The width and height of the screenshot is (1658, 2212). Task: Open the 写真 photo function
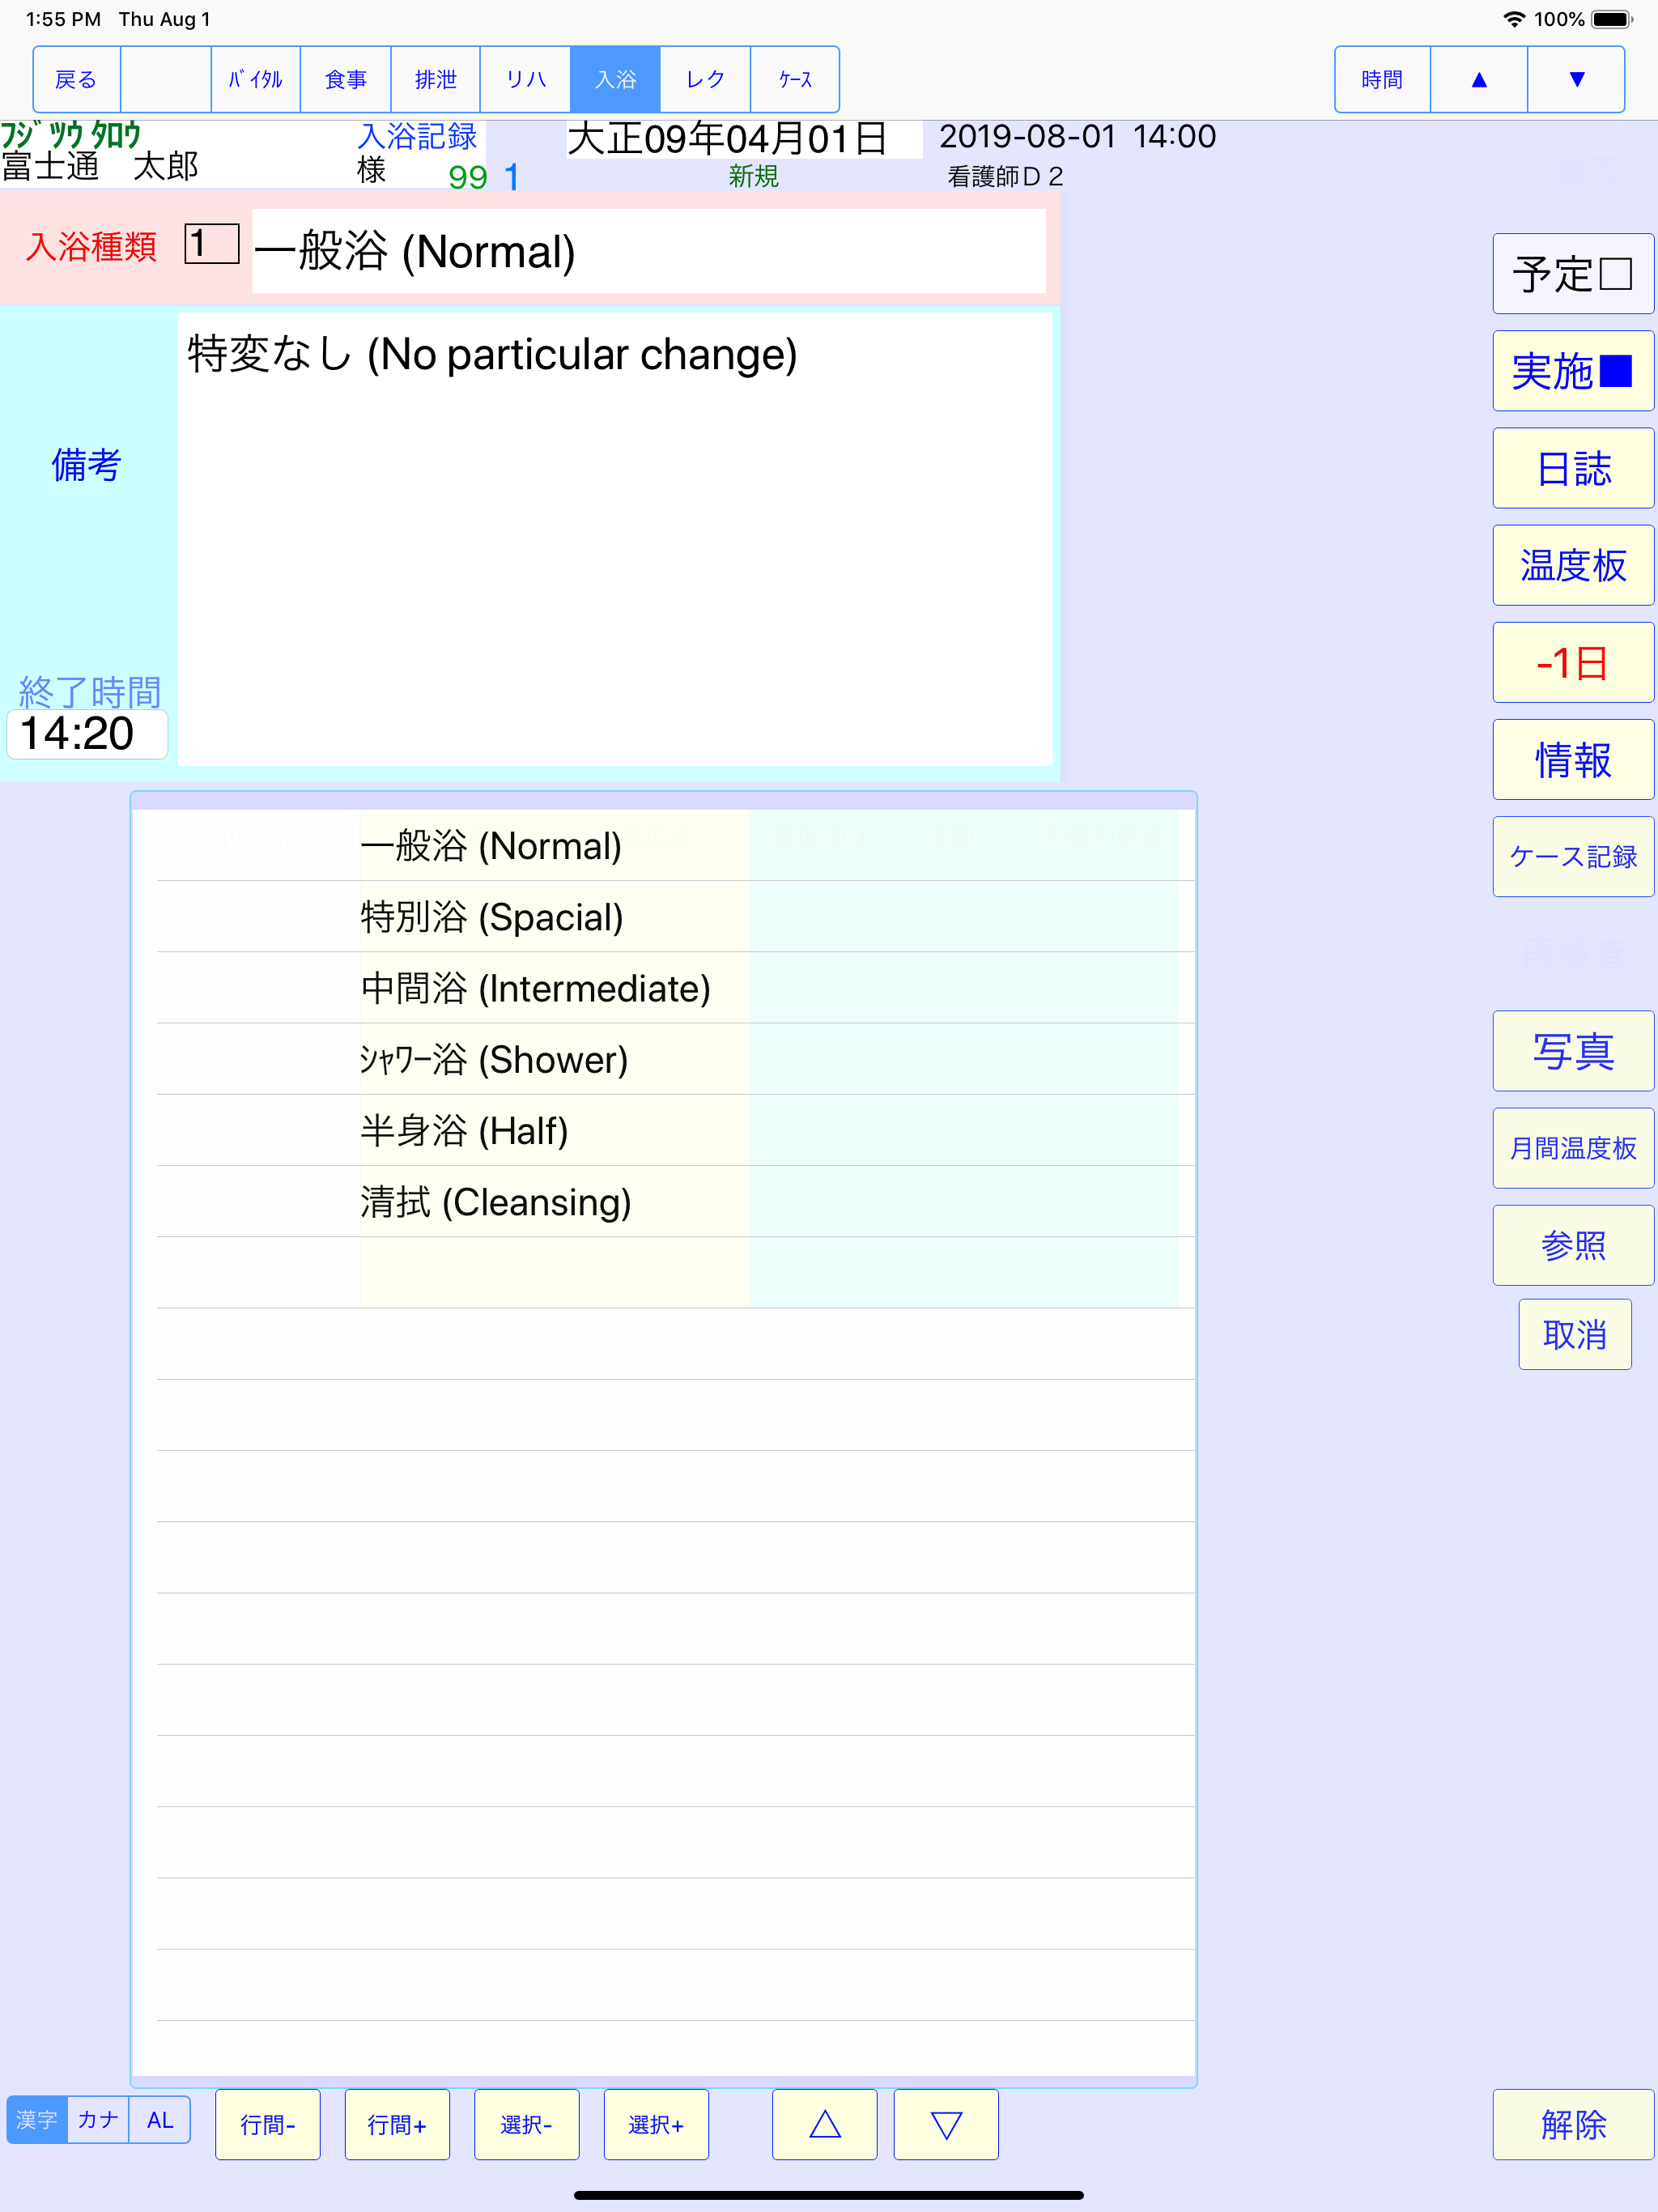click(x=1573, y=1051)
